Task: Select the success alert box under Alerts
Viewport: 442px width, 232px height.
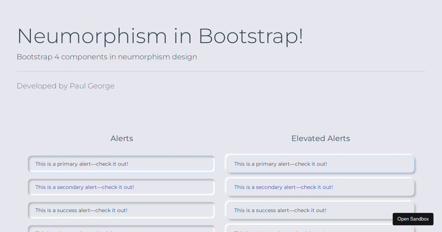Action: 122,210
